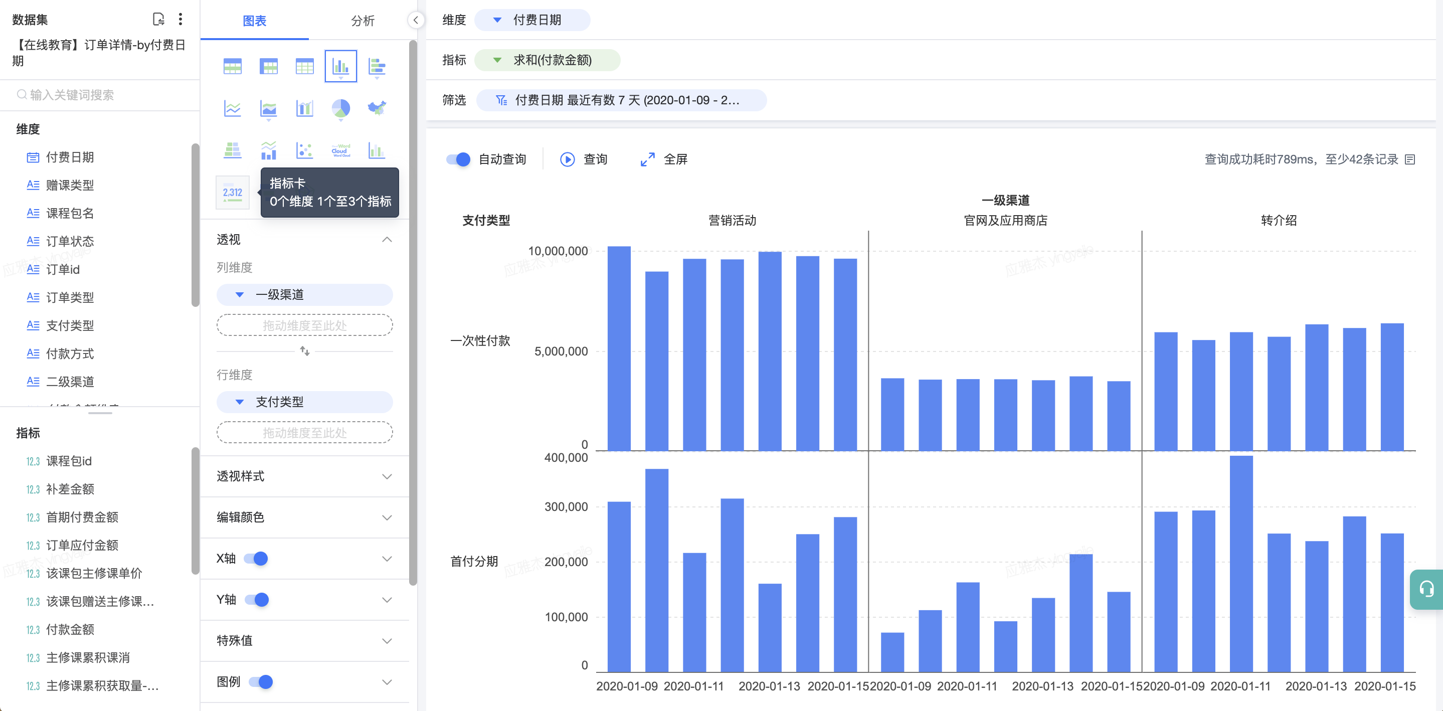Select the histogram chart icon in the third row
The width and height of the screenshot is (1443, 711).
[x=377, y=150]
